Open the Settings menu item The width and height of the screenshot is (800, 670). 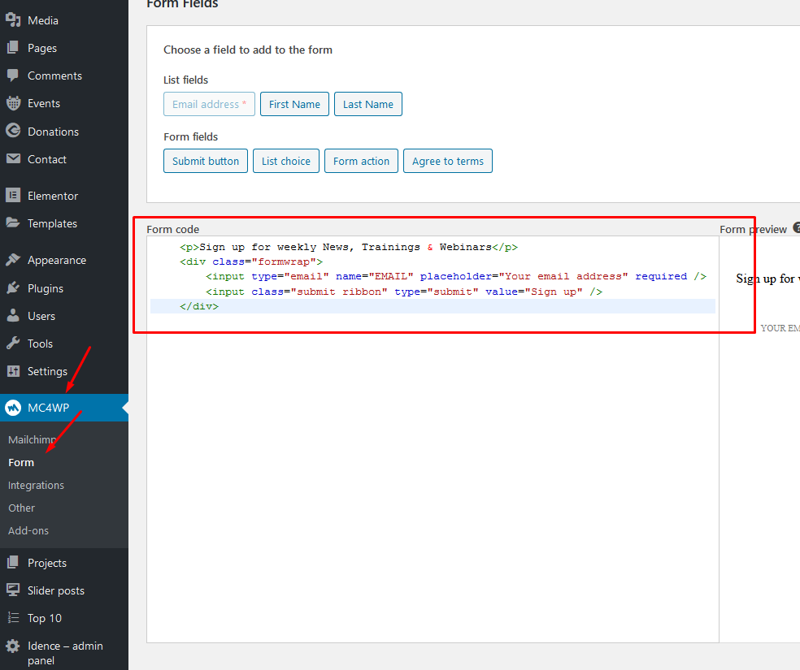[47, 371]
